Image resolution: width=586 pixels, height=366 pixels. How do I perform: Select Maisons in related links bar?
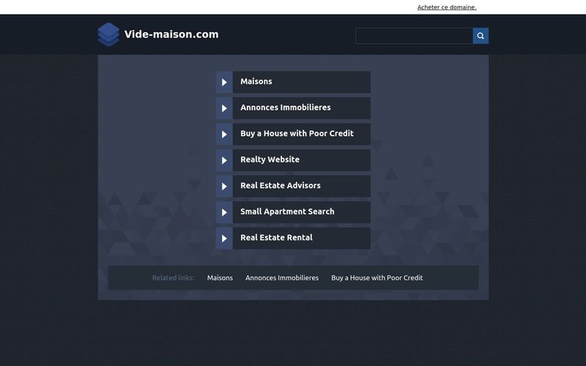(220, 278)
